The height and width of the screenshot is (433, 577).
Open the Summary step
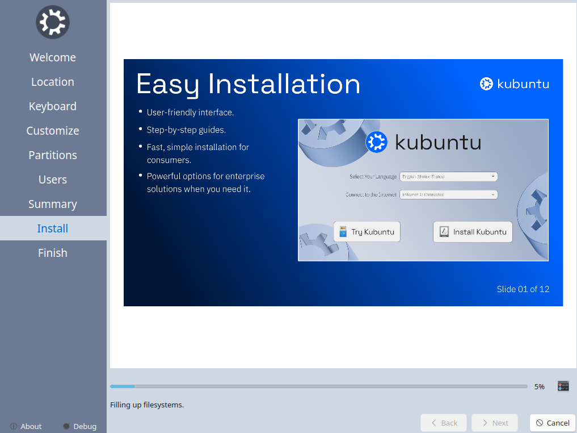53,204
